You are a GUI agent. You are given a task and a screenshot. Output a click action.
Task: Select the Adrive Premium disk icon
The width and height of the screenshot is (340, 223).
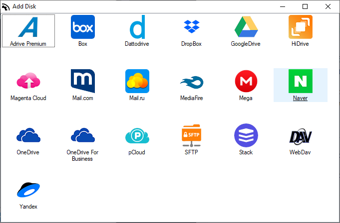28,27
